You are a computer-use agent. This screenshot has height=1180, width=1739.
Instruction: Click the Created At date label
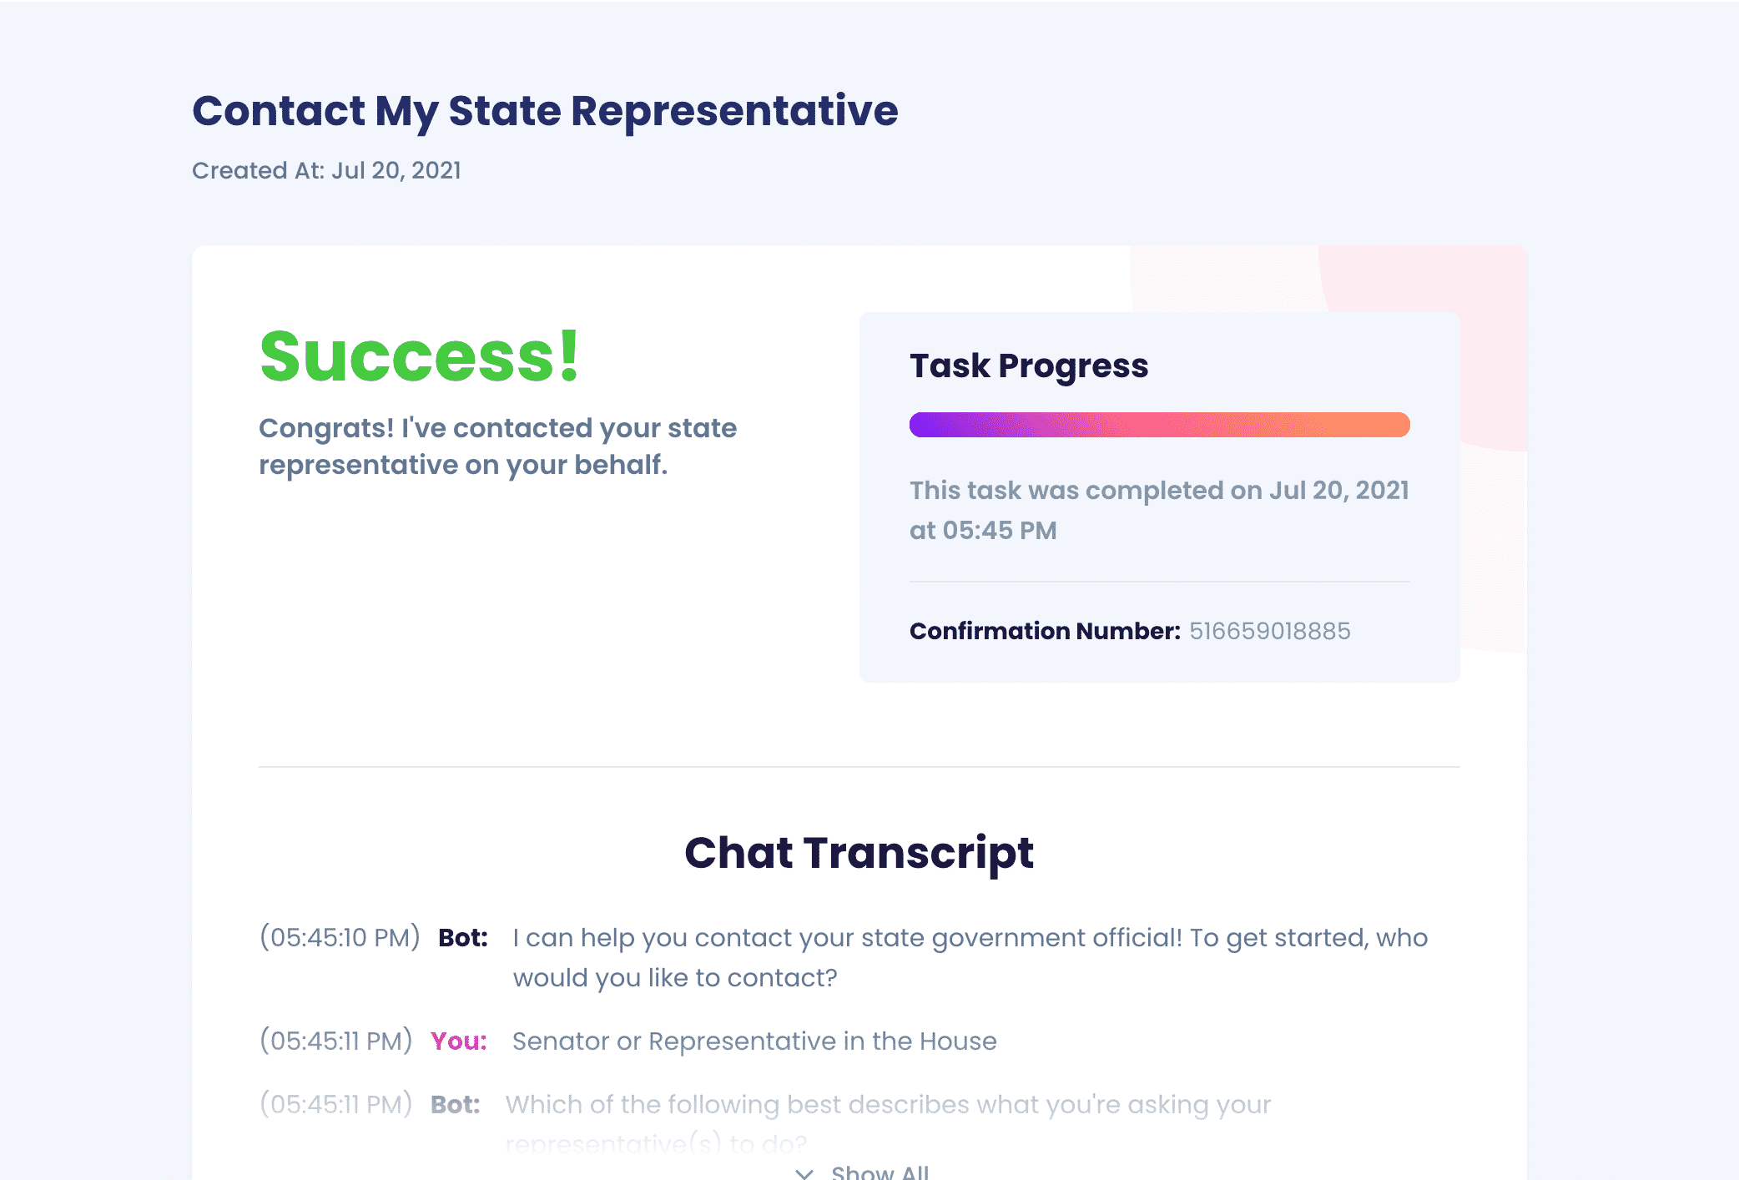tap(326, 170)
